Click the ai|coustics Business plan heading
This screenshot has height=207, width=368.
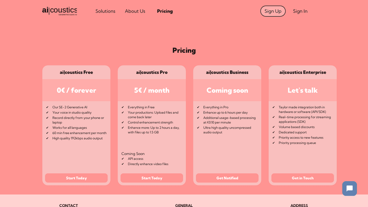pos(227,72)
